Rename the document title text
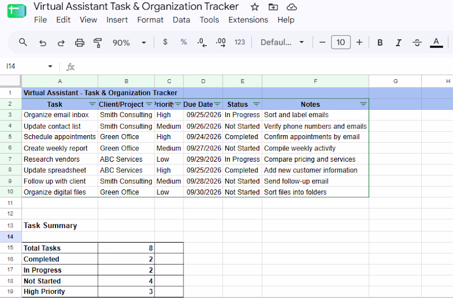 coord(136,6)
